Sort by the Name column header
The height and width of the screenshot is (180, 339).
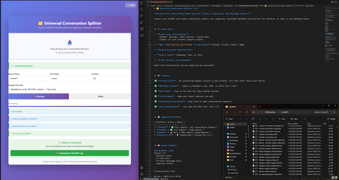click(268, 124)
